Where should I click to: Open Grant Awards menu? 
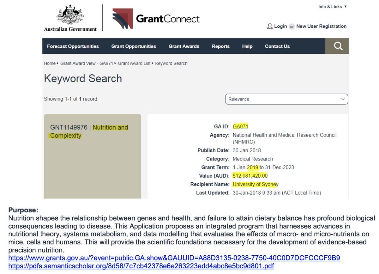click(184, 46)
